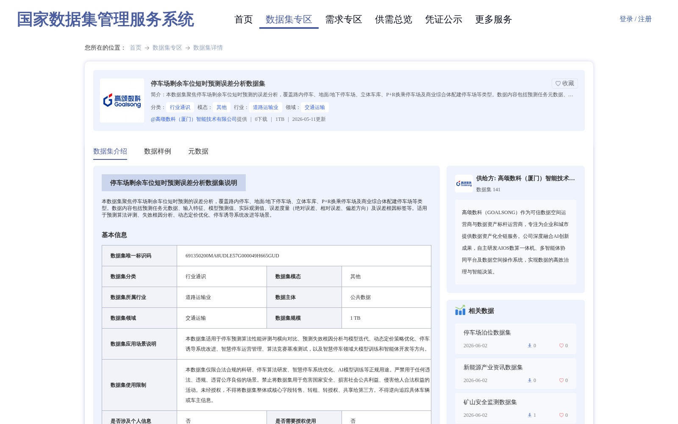
Task: Switch to the 元数据 tab
Action: point(198,151)
